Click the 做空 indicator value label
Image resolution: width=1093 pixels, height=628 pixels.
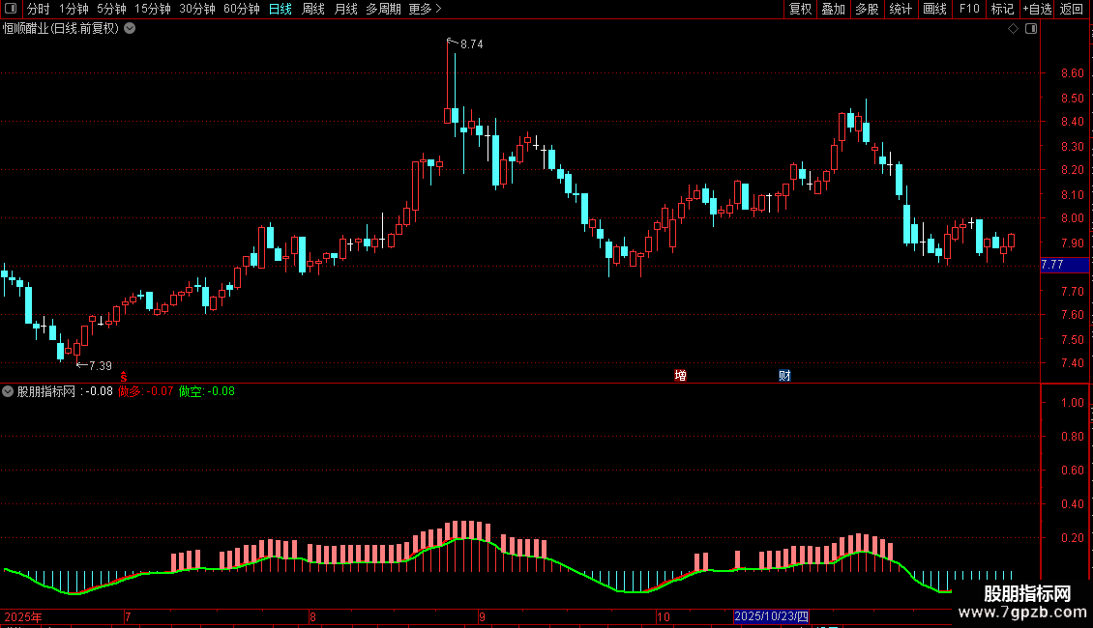[x=206, y=391]
